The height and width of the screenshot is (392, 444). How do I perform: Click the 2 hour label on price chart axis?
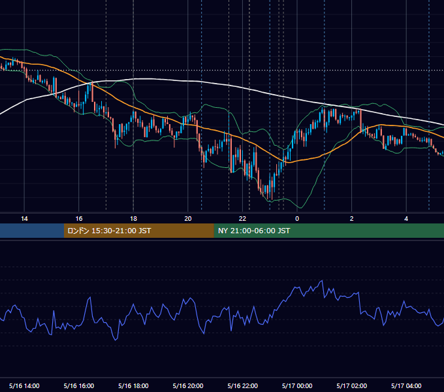tap(352, 219)
